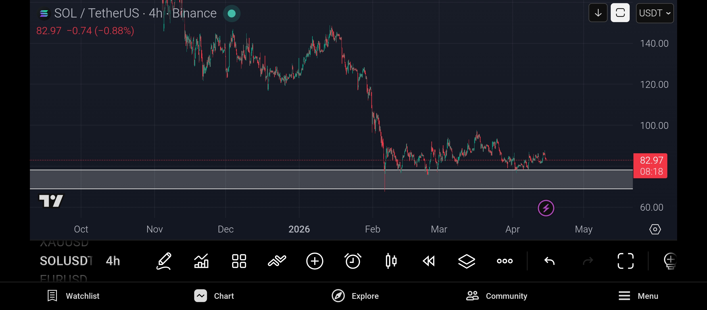
Task: Open the layout grid icon
Action: point(239,261)
